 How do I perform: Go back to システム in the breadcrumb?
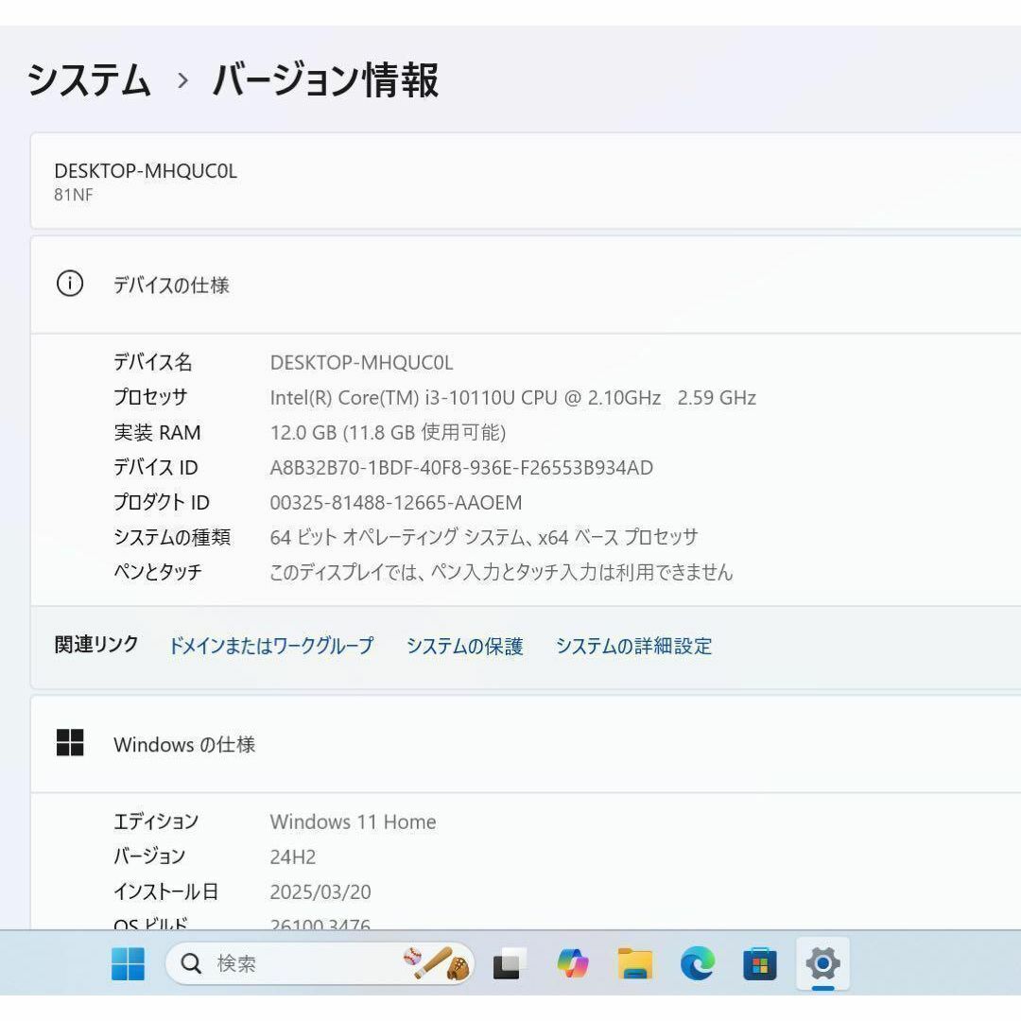coord(89,80)
